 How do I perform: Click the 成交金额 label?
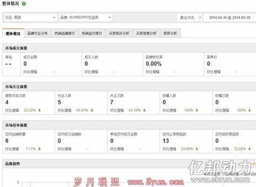click(30, 57)
